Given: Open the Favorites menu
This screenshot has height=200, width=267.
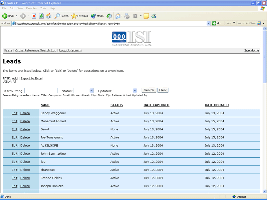Looking at the screenshot, I should 31,8.
